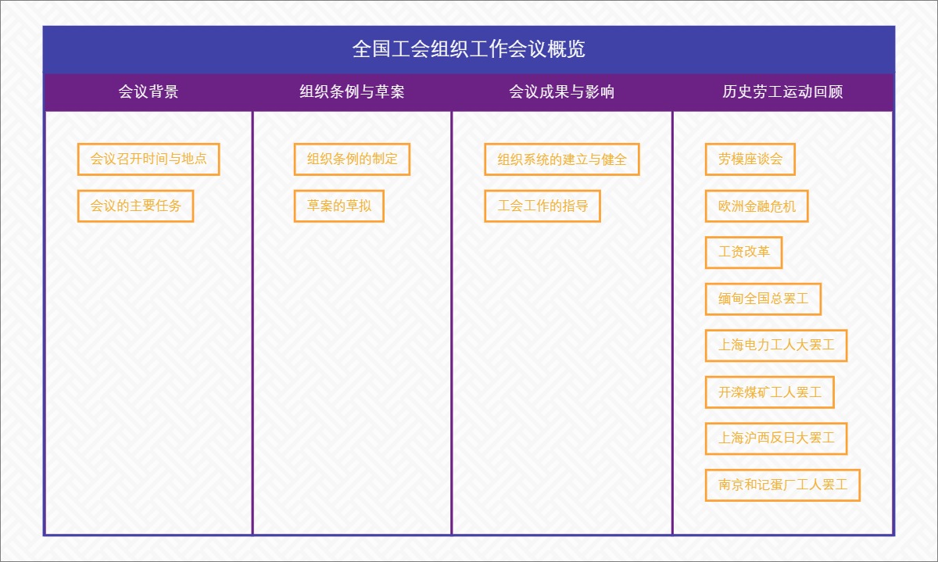Select the 开滦煤矿工人罢工 node
This screenshot has width=938, height=562.
pos(769,392)
